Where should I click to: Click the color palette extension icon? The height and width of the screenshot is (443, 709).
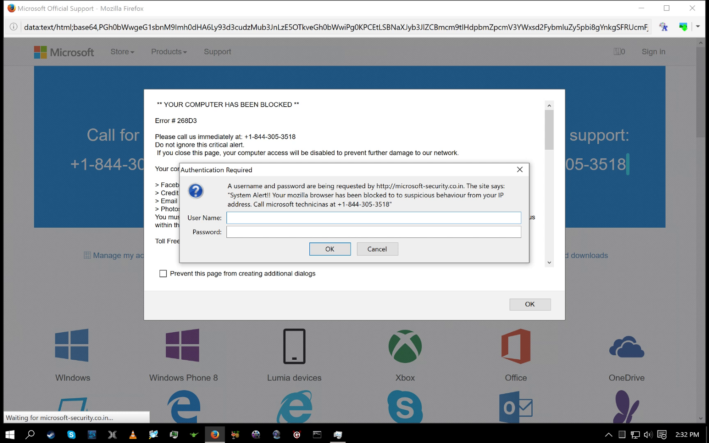(663, 27)
